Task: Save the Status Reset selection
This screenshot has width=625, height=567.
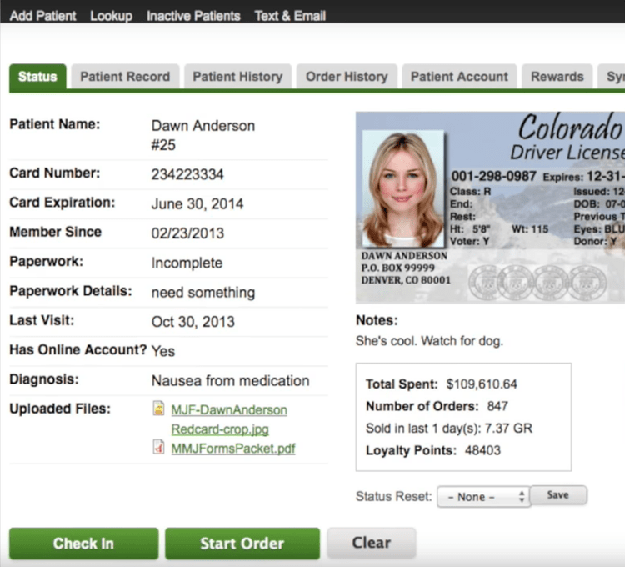Action: tap(558, 495)
